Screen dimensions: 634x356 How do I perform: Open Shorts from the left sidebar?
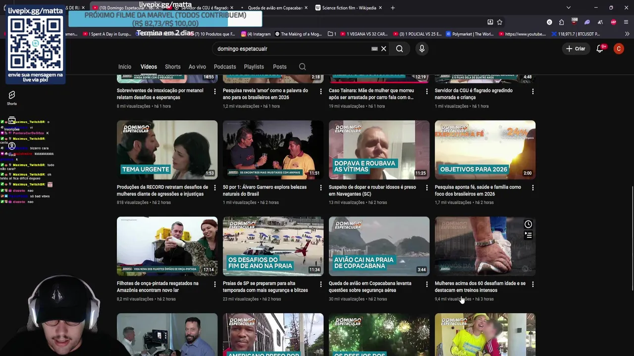pyautogui.click(x=12, y=97)
